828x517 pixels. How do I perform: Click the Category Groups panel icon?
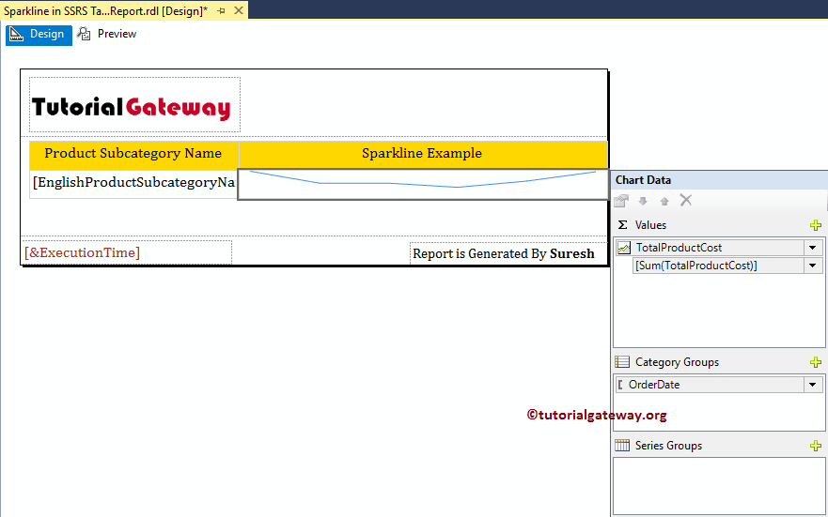(x=622, y=362)
